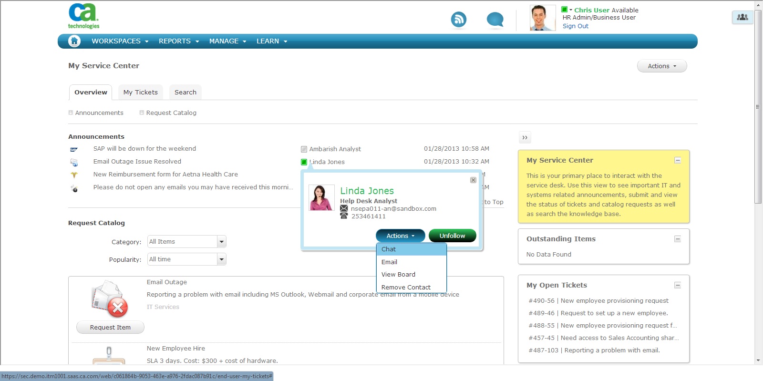
Task: Click the page vertical scrollbar thumb
Action: pyautogui.click(x=758, y=107)
